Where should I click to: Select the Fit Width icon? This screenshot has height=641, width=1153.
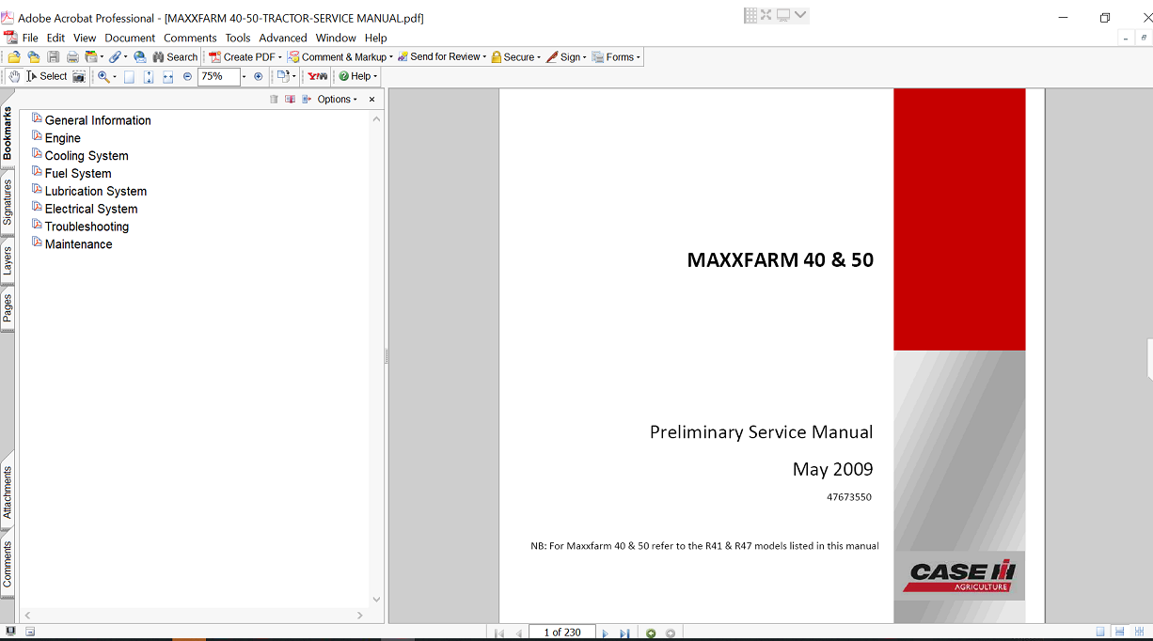pos(167,76)
